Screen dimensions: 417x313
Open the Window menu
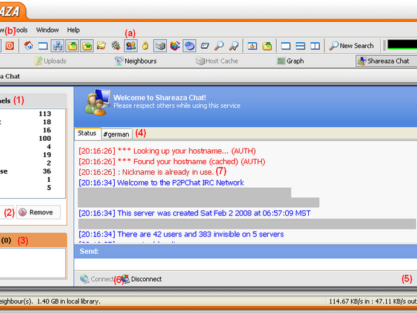tap(47, 30)
